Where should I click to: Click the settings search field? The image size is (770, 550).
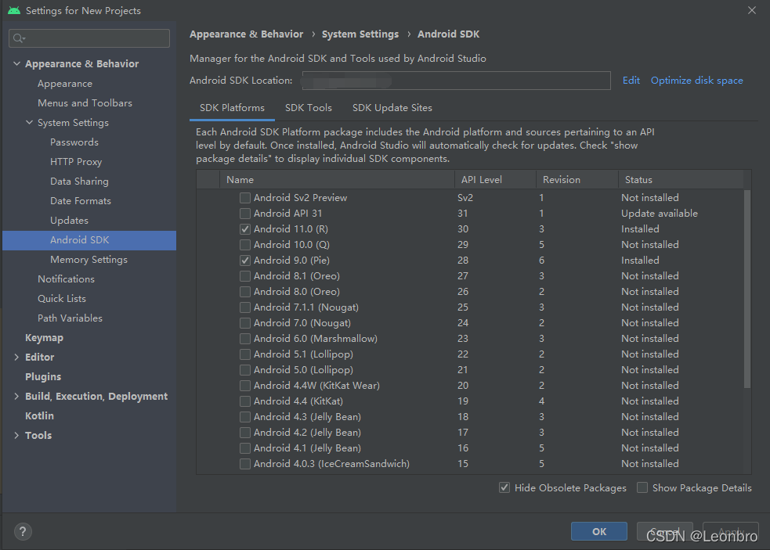point(89,38)
